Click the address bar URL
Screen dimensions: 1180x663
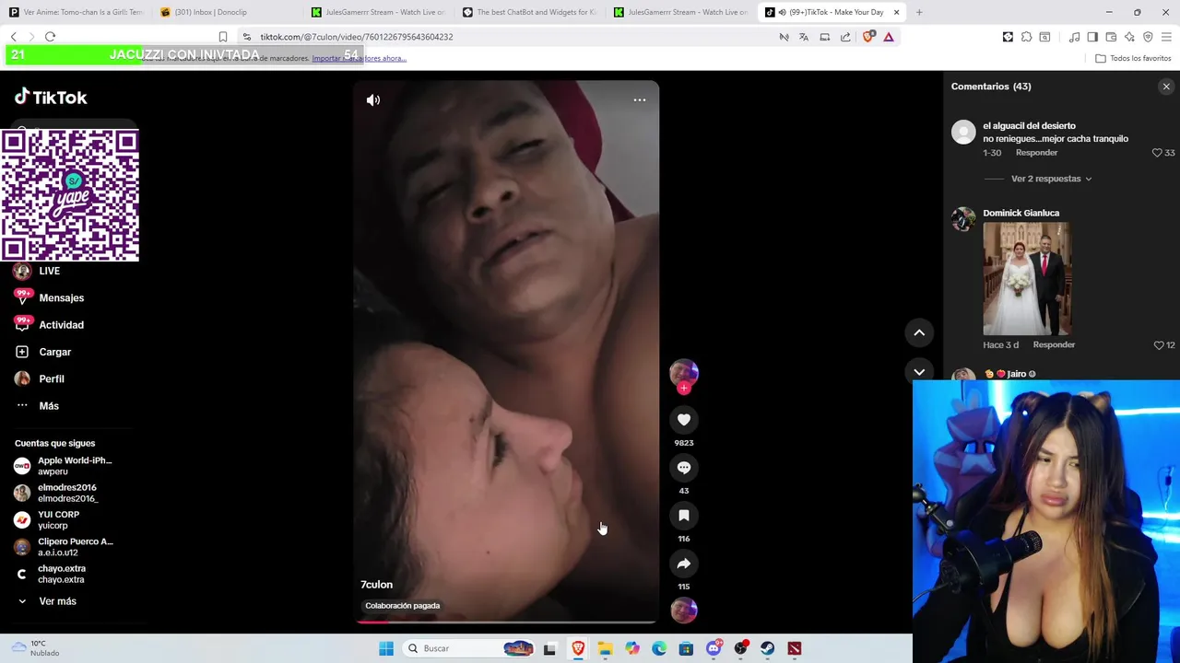pos(356,37)
